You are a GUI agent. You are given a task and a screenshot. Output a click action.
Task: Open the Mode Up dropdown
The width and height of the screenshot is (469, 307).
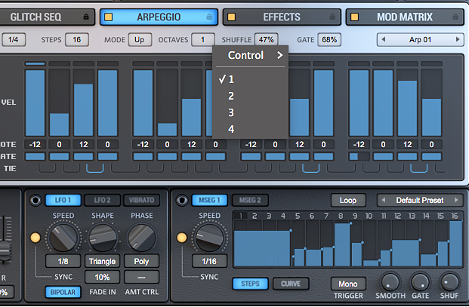point(140,40)
